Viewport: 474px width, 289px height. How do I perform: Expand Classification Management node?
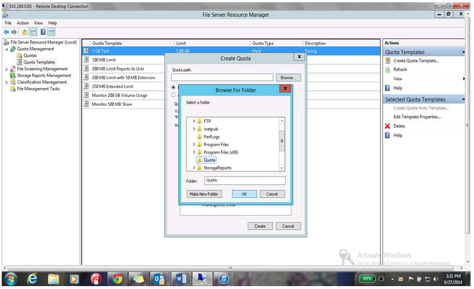(6, 82)
